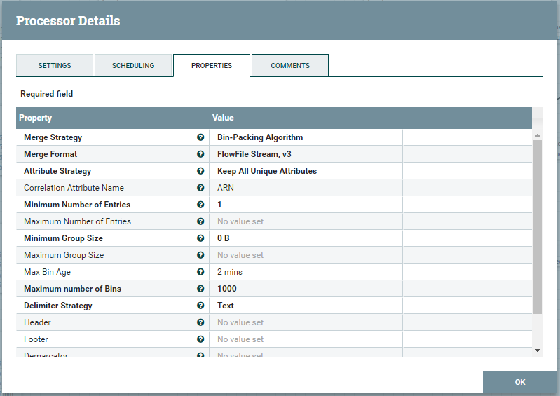Click help icon beside Merge Format
Image resolution: width=560 pixels, height=396 pixels.
200,154
